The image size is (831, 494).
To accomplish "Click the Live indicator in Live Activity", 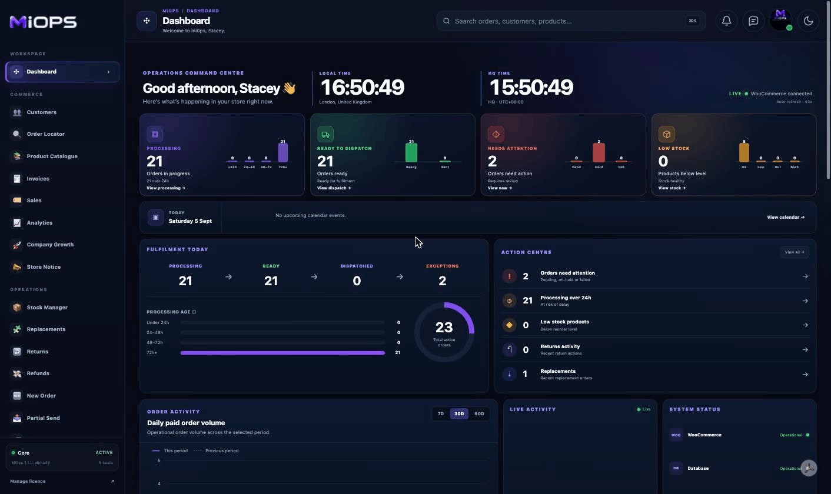I will [x=643, y=409].
